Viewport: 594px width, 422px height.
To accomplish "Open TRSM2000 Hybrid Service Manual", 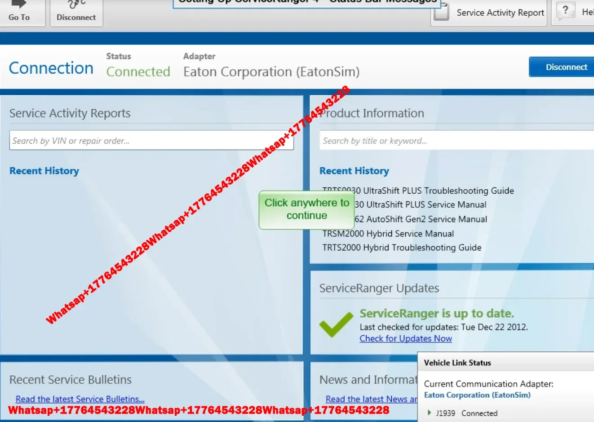I will (x=388, y=234).
